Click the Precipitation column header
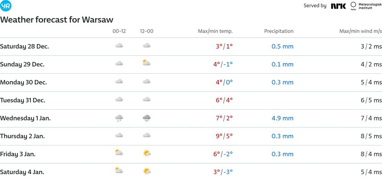The image size is (382, 181). click(x=279, y=31)
